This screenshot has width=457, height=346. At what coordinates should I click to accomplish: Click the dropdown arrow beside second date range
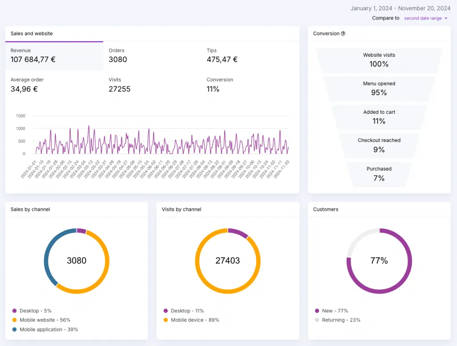pos(446,18)
